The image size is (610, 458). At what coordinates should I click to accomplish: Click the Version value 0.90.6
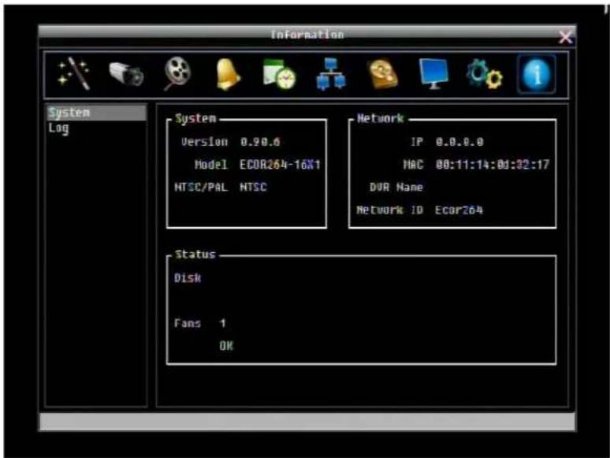click(260, 142)
